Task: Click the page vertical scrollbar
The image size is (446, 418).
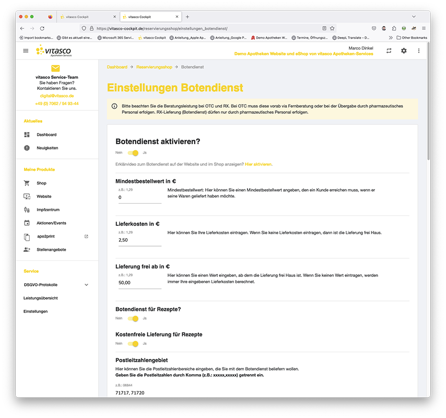Action: click(428, 102)
